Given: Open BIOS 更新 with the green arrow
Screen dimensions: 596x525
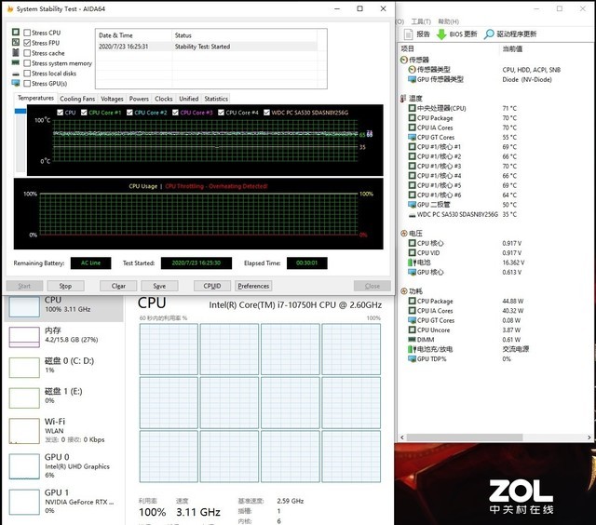Looking at the screenshot, I should tap(441, 34).
